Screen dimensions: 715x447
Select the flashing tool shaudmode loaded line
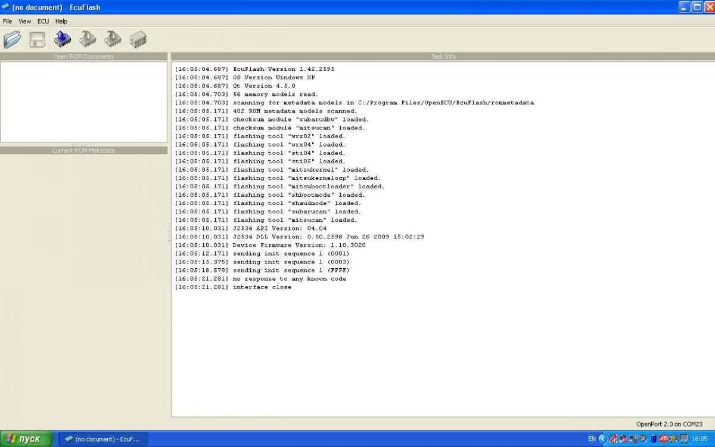[268, 203]
